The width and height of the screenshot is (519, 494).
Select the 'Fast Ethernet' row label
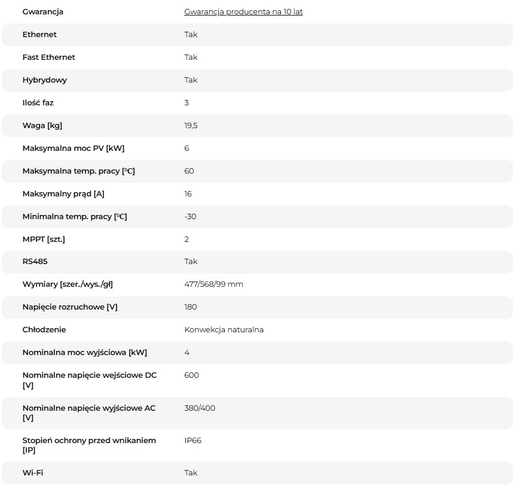48,57
